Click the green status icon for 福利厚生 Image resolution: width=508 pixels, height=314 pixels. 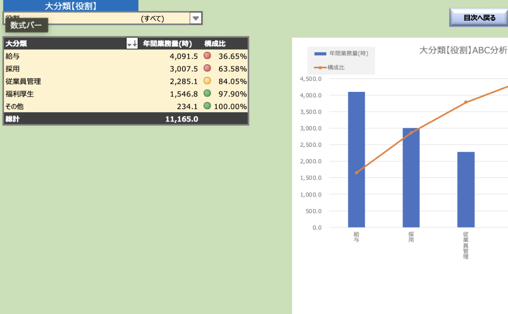tap(207, 94)
